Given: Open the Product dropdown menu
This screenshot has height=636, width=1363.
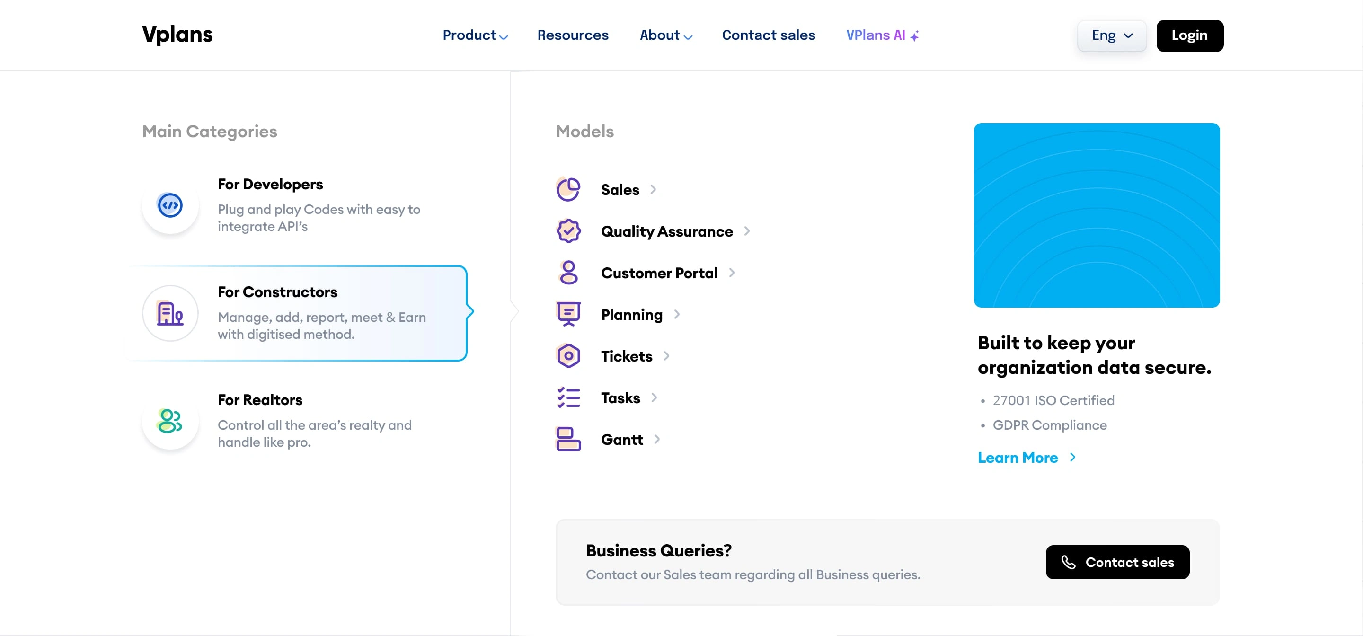Looking at the screenshot, I should 475,35.
